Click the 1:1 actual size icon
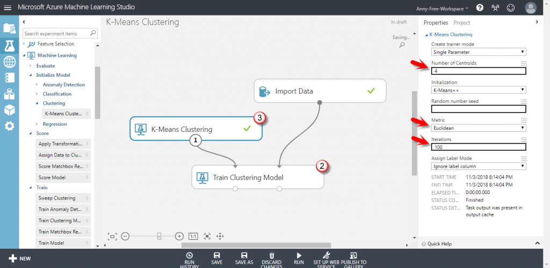 click(193, 236)
